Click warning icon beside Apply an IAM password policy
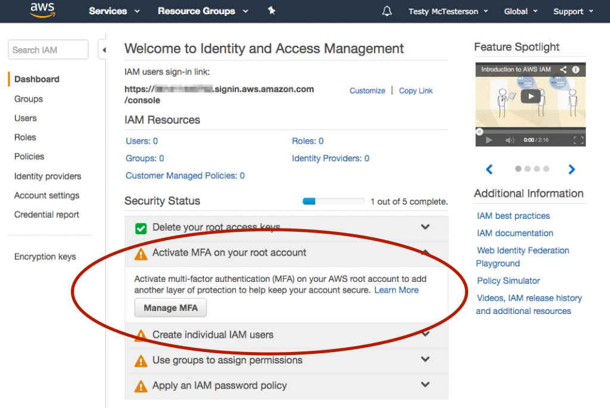This screenshot has width=610, height=408. point(141,386)
